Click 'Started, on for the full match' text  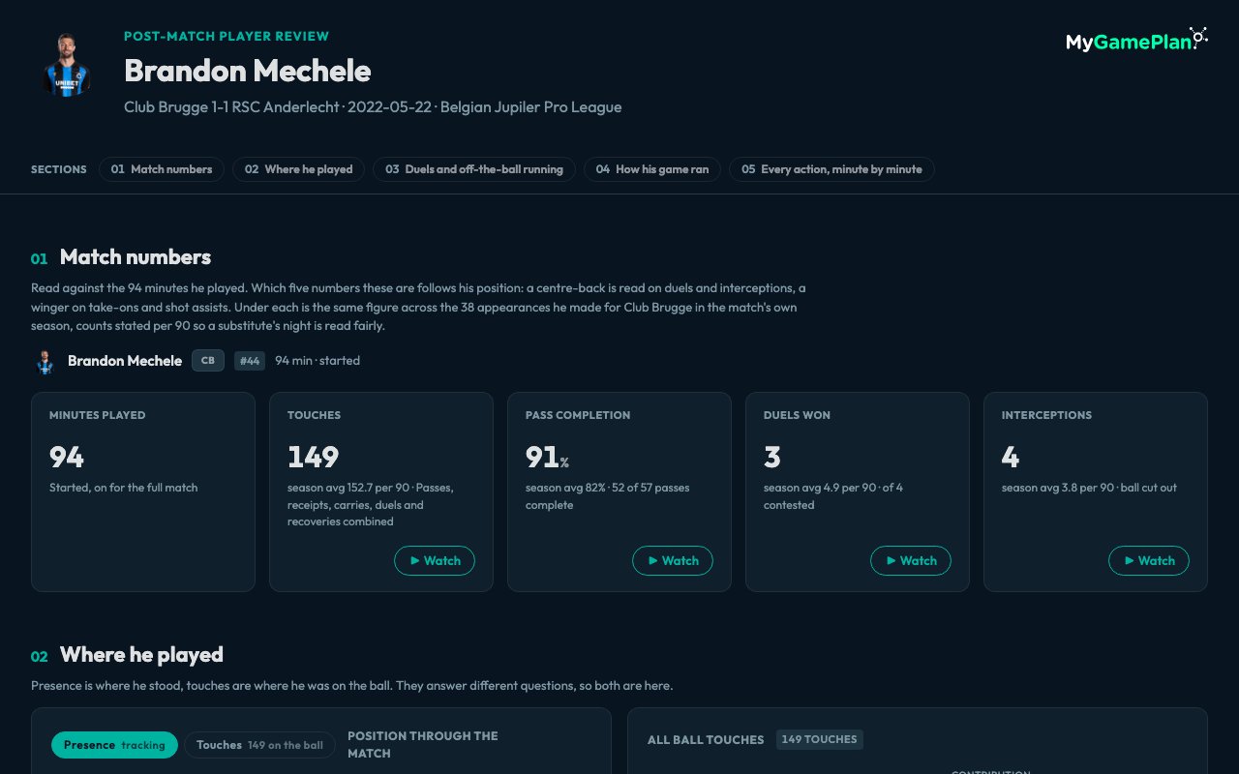[123, 488]
